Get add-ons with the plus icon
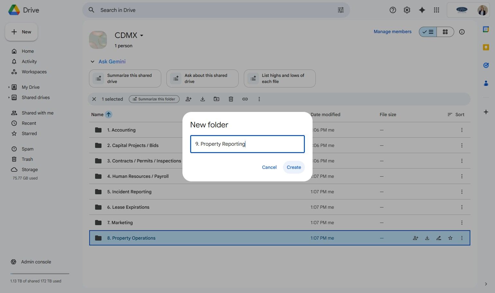The image size is (495, 293). [x=486, y=112]
